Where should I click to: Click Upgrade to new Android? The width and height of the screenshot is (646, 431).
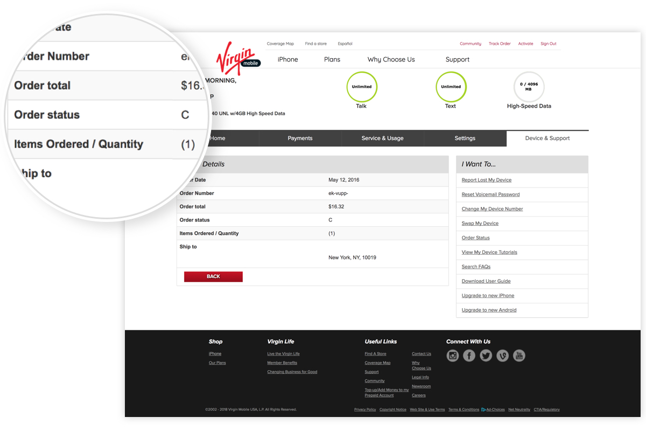pyautogui.click(x=489, y=310)
